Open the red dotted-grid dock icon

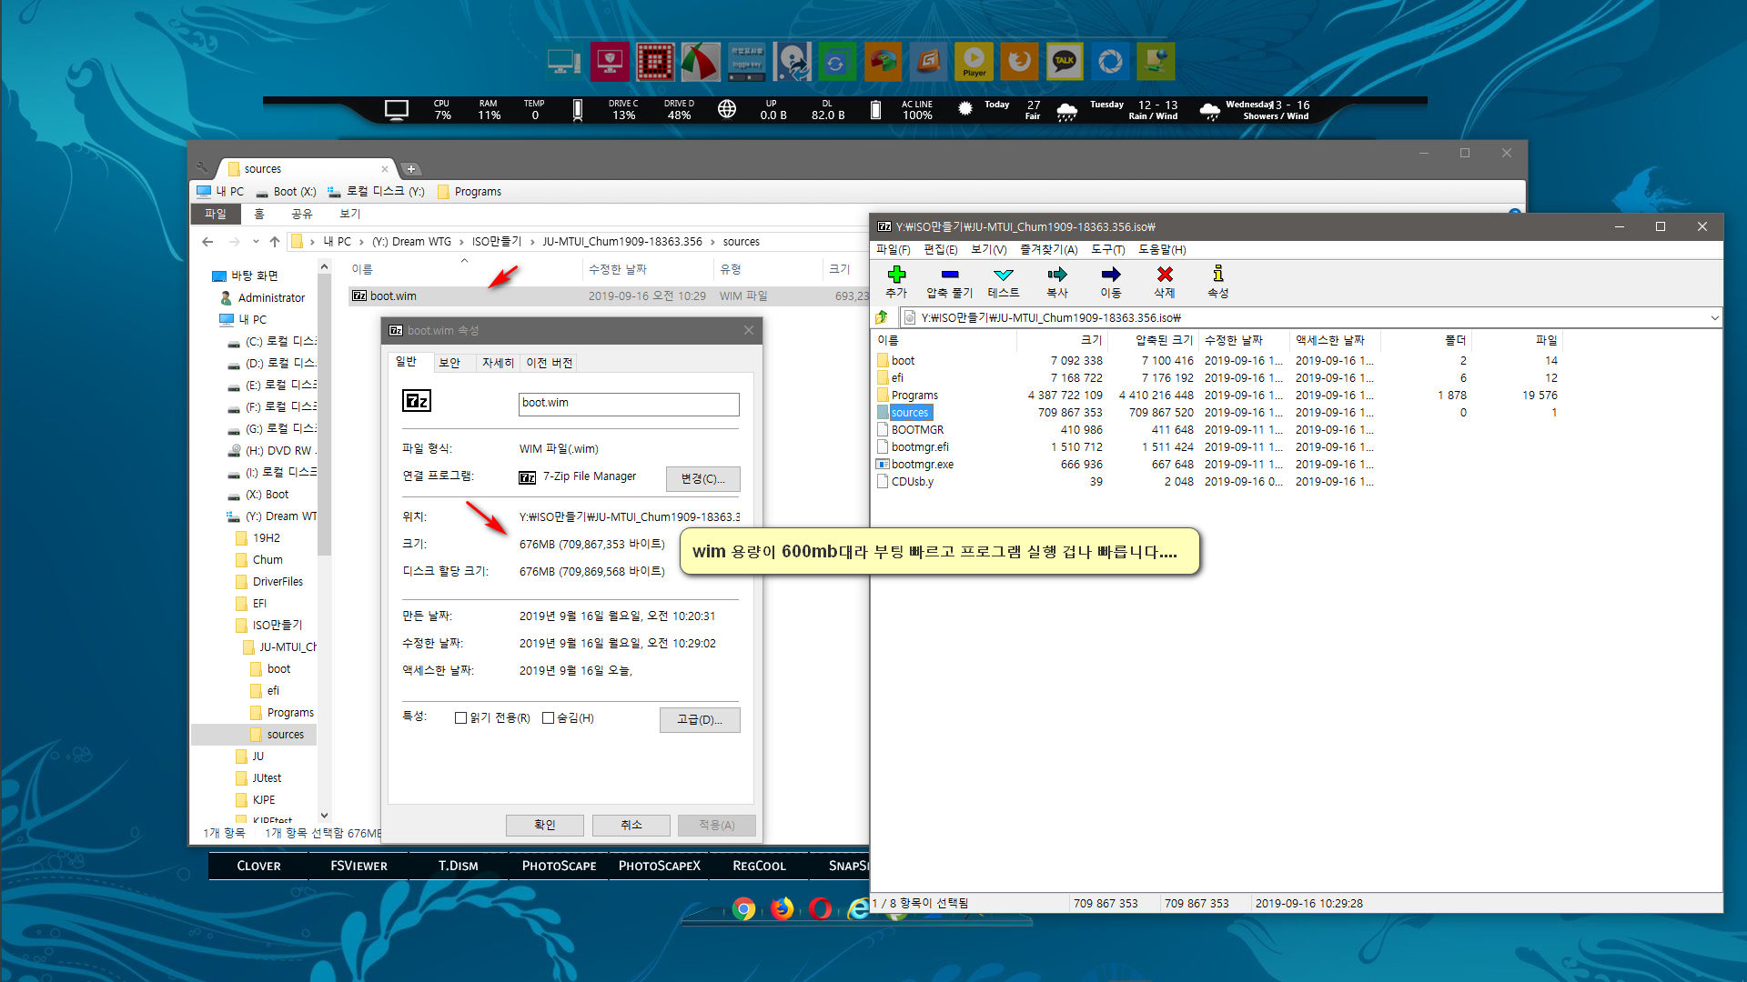point(655,62)
